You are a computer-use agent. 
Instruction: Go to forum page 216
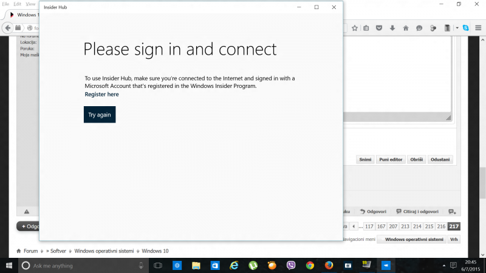(x=441, y=226)
